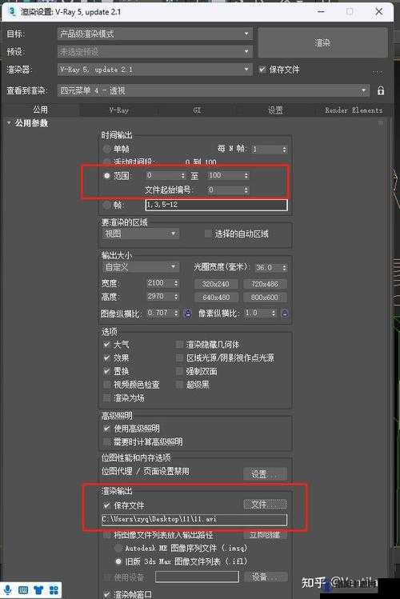Screen dimensions: 400x599
Task: Enable 强制双面 checkbox
Action: tap(178, 371)
